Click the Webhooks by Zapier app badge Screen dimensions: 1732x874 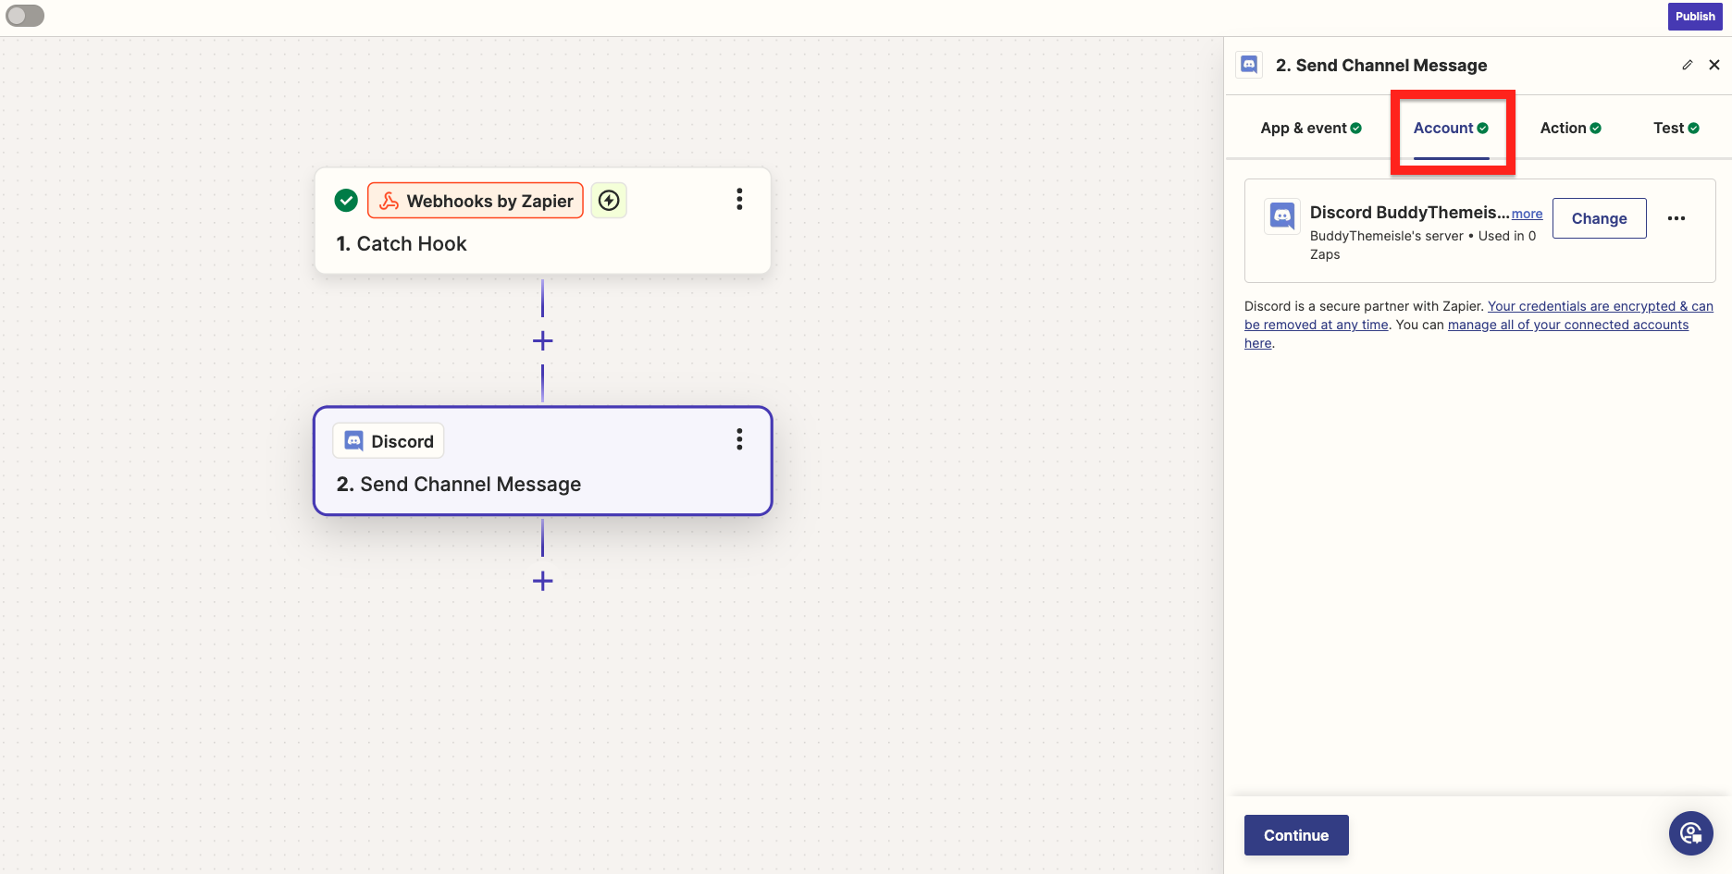476,201
